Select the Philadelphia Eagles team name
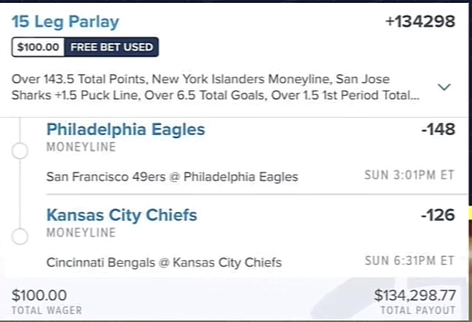Viewport: 472px width, 322px height. click(x=126, y=129)
